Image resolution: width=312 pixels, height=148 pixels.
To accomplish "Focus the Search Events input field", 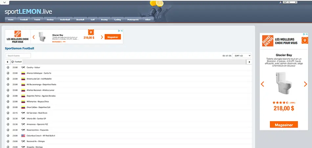I will click(18, 56).
